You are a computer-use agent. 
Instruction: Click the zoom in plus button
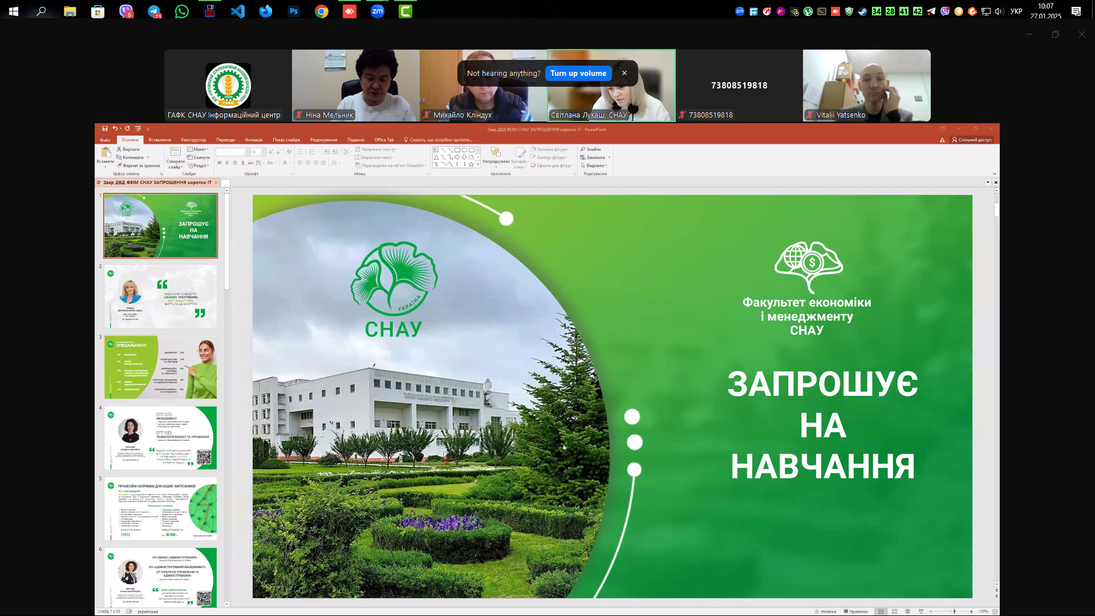coord(971,611)
